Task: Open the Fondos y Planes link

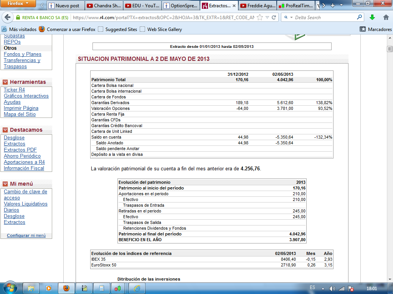Action: click(23, 54)
